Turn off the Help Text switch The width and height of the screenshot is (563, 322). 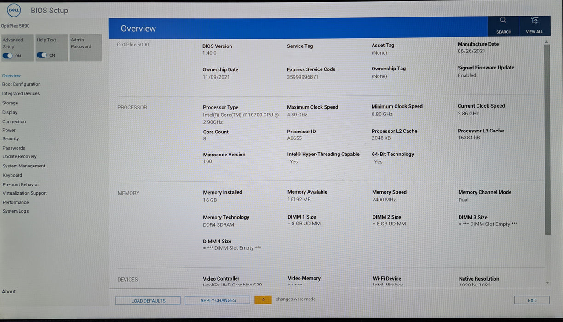42,55
